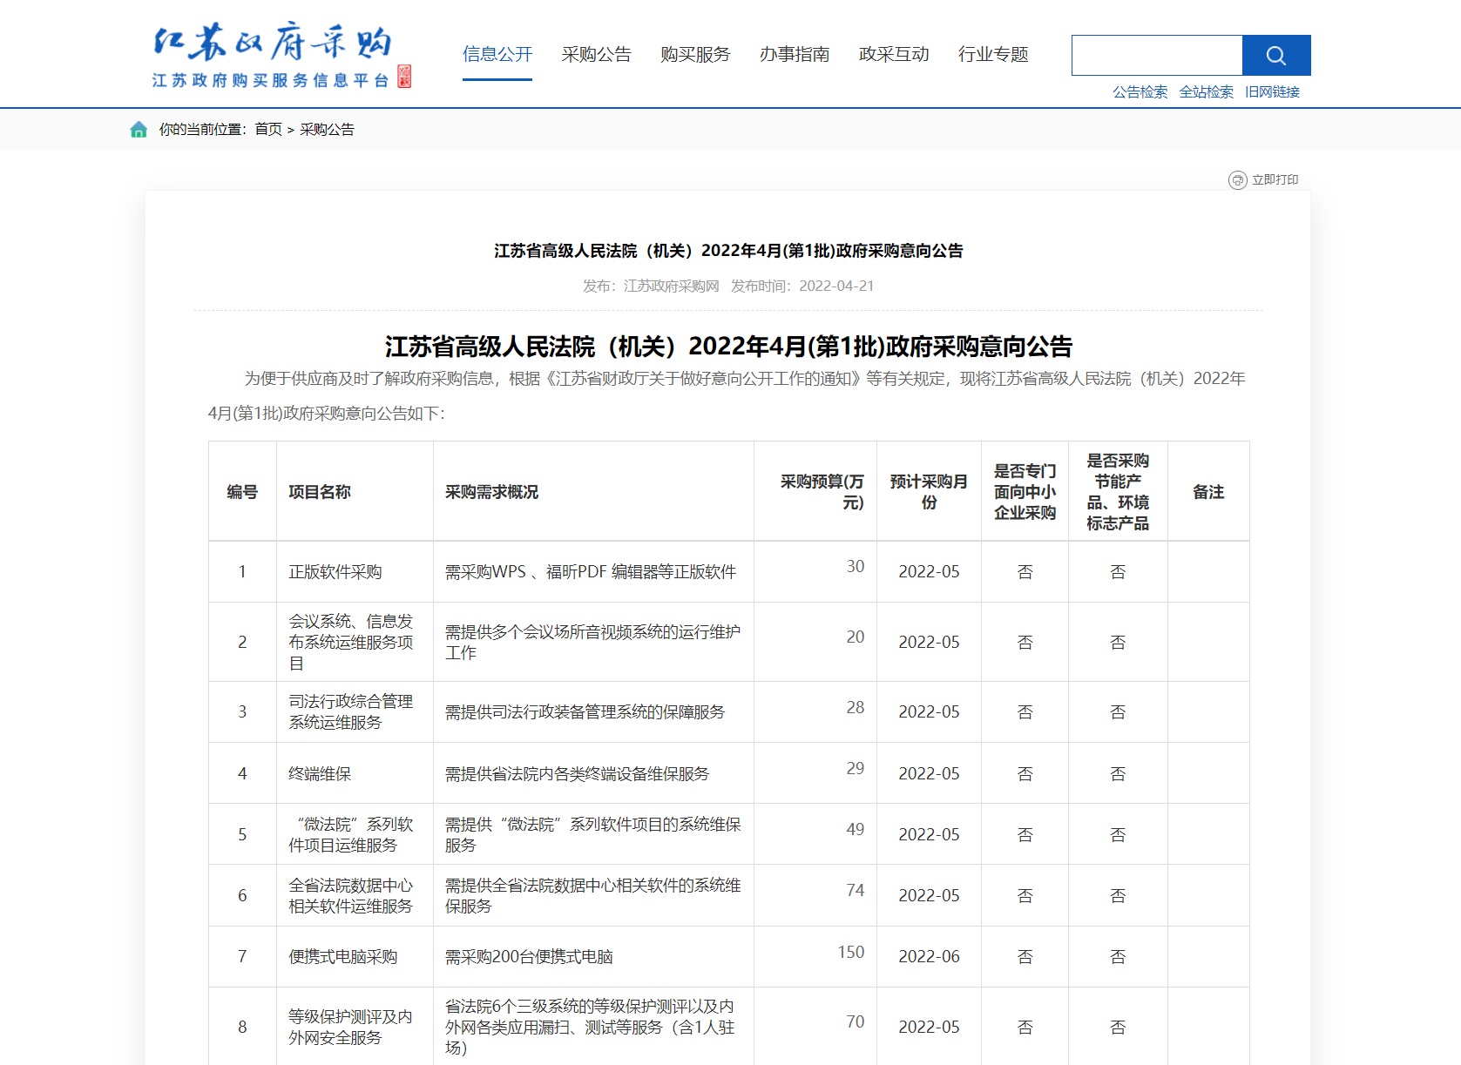Image resolution: width=1461 pixels, height=1065 pixels.
Task: Click the search input field
Action: [1156, 56]
